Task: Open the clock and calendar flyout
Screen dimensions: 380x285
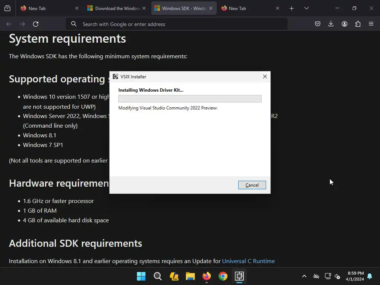Action: [x=355, y=276]
